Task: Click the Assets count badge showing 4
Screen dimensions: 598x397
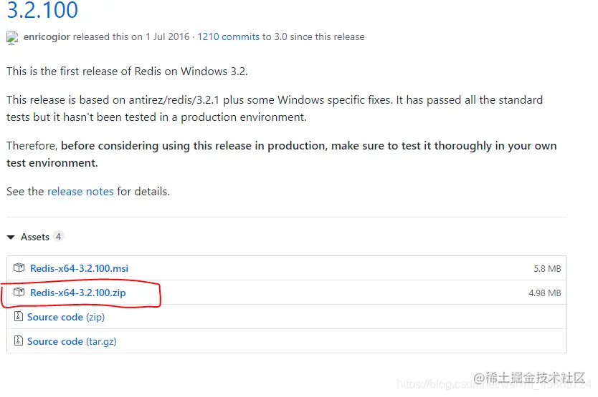Action: coord(58,237)
